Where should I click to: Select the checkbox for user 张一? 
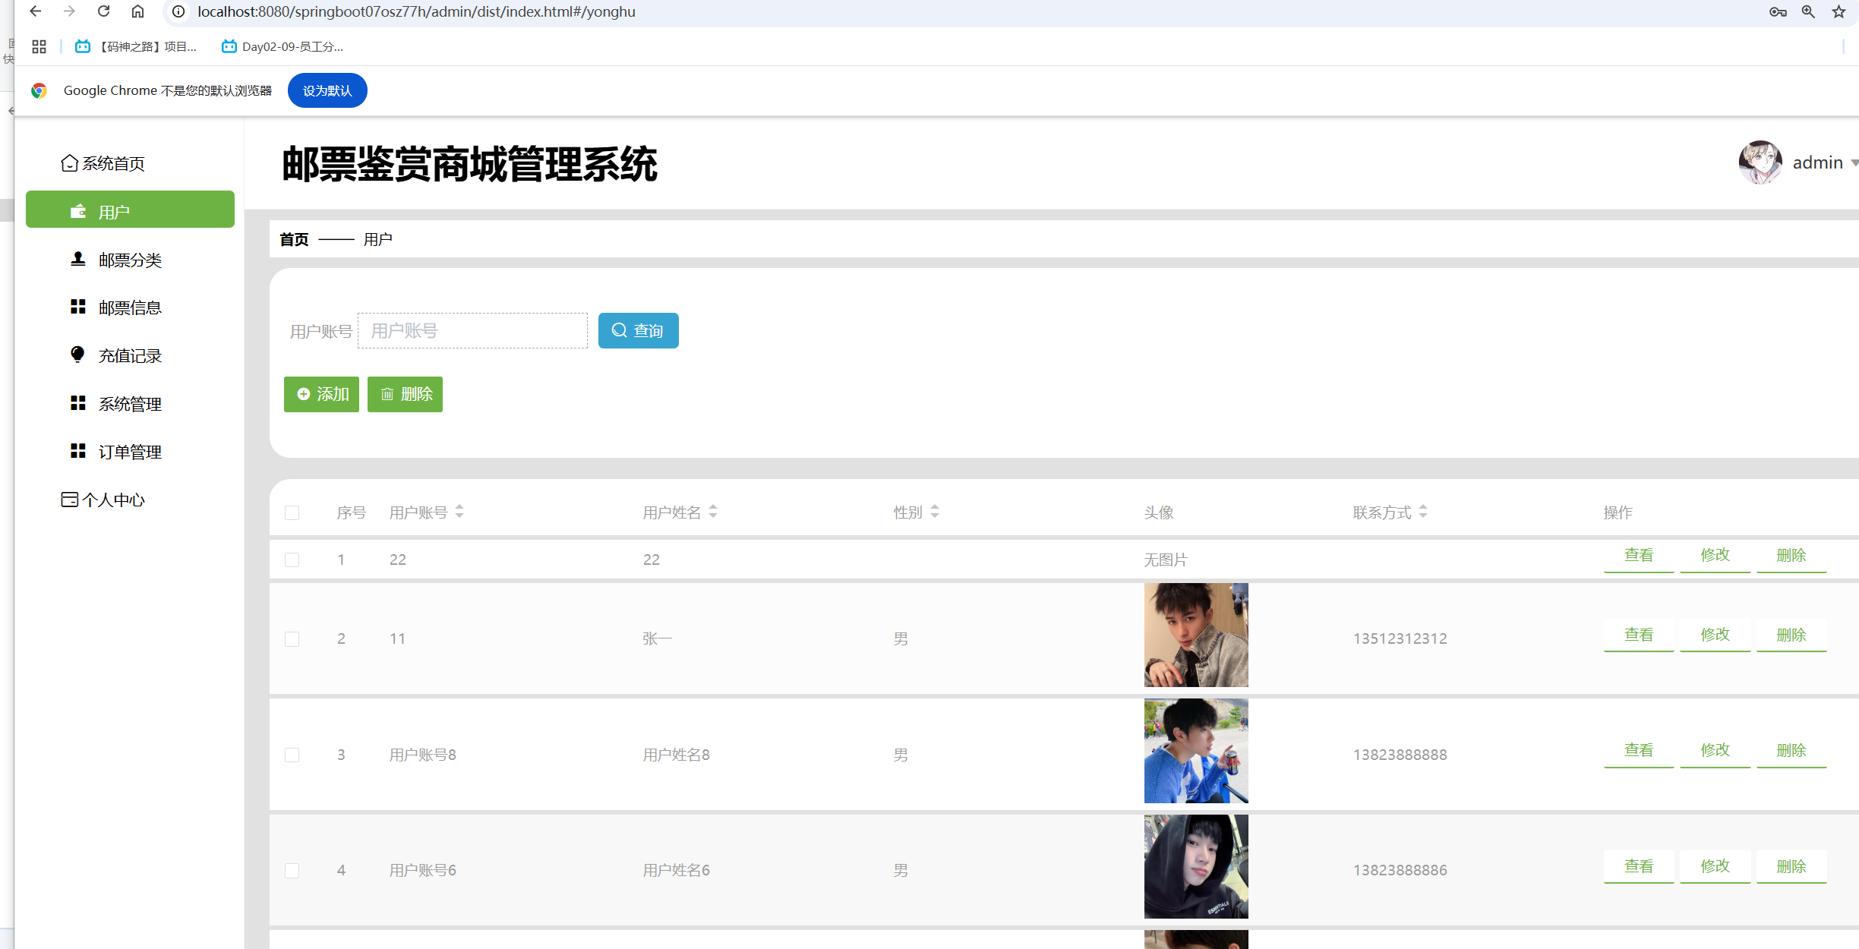tap(292, 638)
